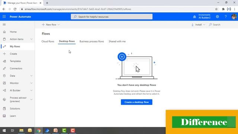Click the AI Builder icon
The width and height of the screenshot is (238, 134).
(4, 90)
